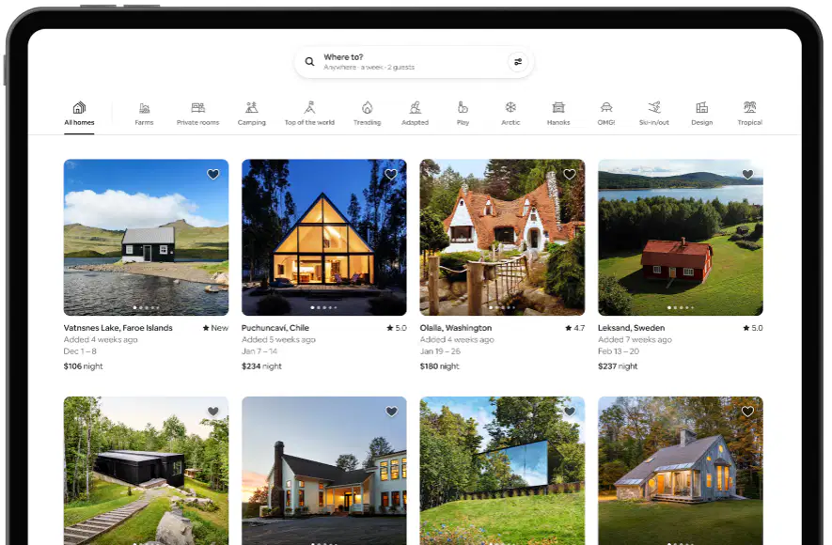Click the 'Vatnsnes Lake, Faroe Islands' title

tap(118, 328)
